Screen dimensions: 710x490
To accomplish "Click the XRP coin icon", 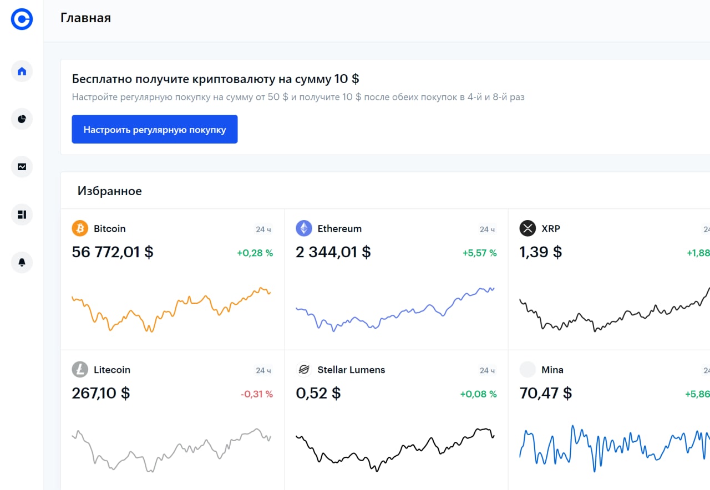I will pyautogui.click(x=528, y=228).
